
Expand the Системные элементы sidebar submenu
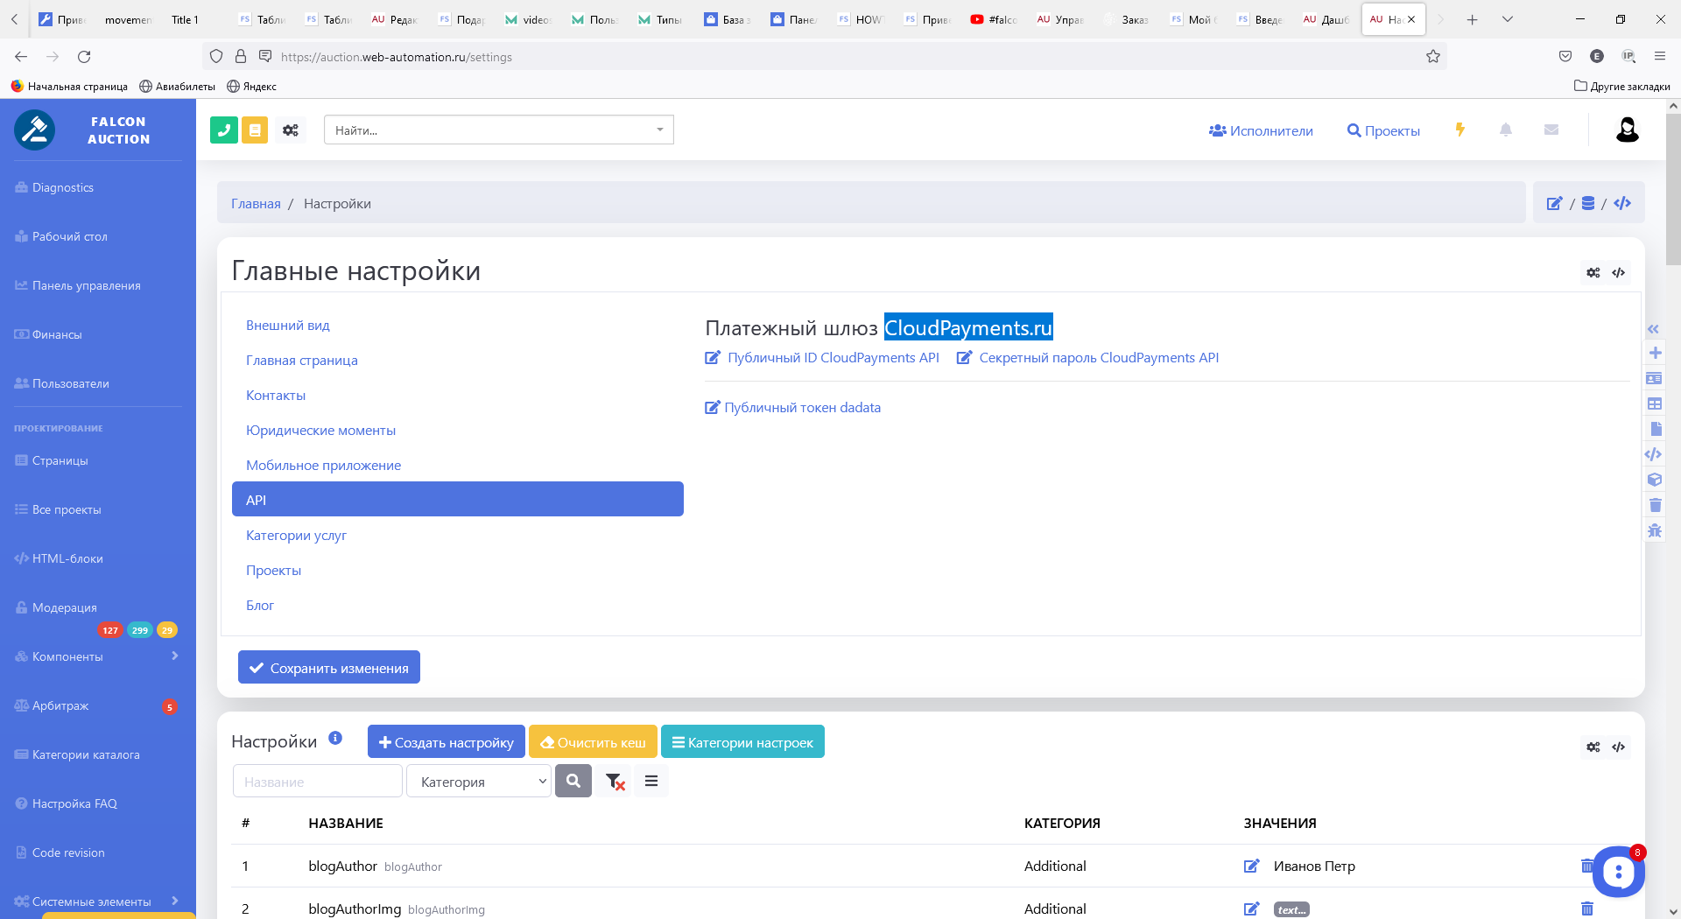point(174,901)
